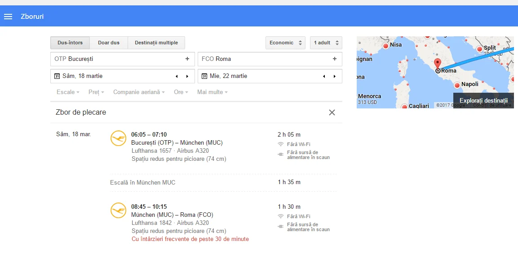Go to next departure date
The height and width of the screenshot is (254, 518).
[x=187, y=77]
